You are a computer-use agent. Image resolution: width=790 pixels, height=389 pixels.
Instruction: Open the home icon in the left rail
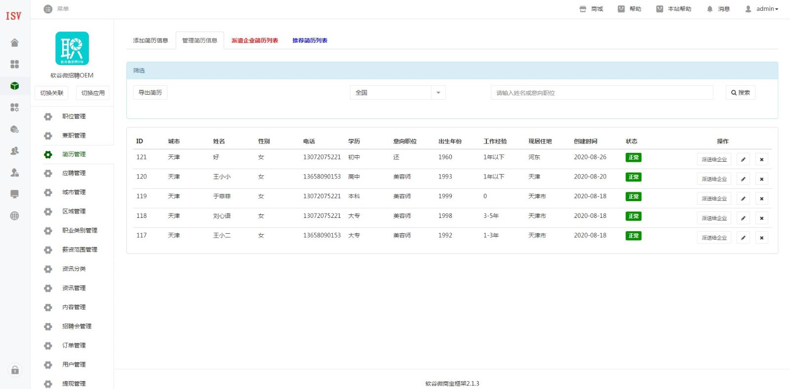[15, 43]
